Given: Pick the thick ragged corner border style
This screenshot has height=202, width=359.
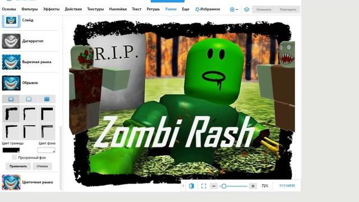Looking at the screenshot, I should tap(11, 114).
